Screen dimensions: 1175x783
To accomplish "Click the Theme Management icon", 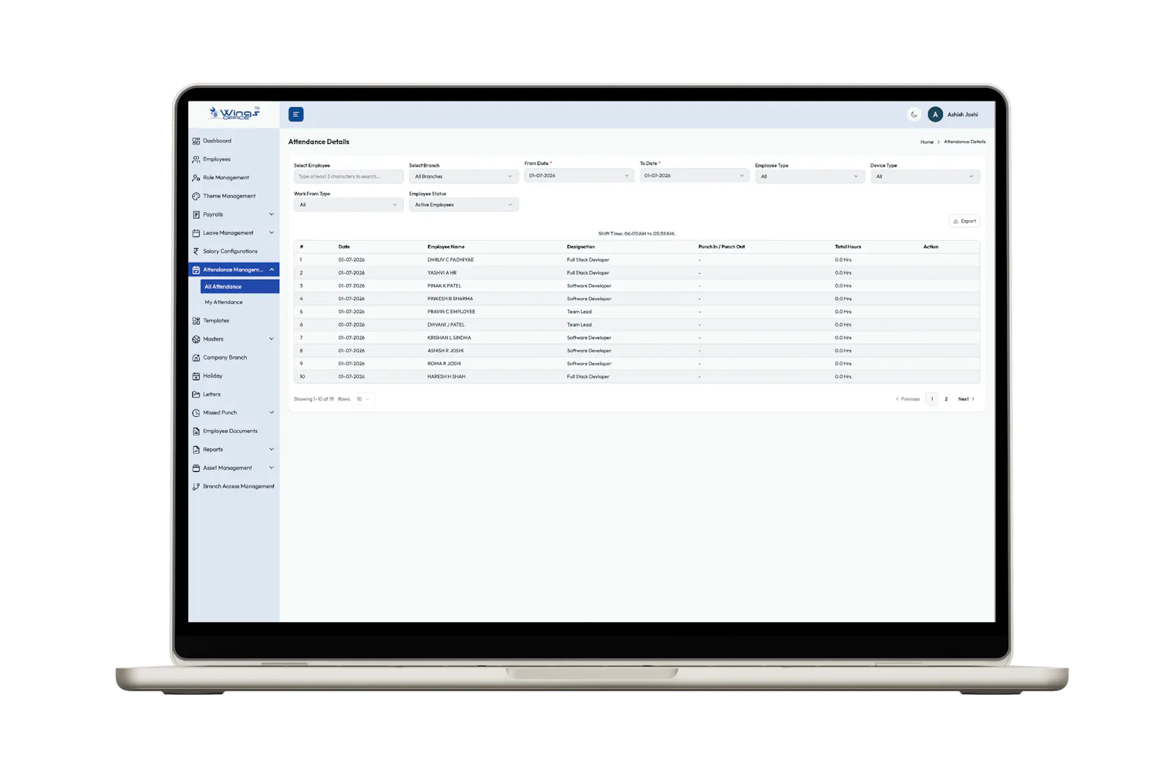I will 196,196.
